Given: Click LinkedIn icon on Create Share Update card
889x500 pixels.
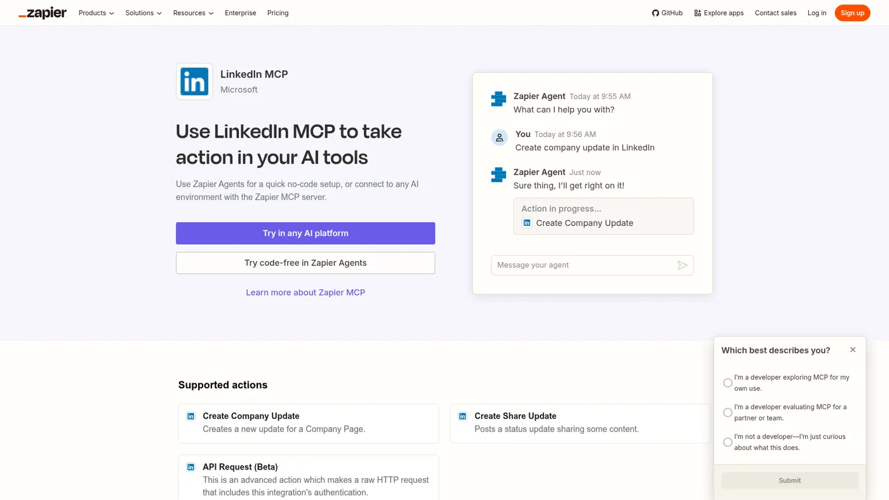Looking at the screenshot, I should [x=462, y=416].
